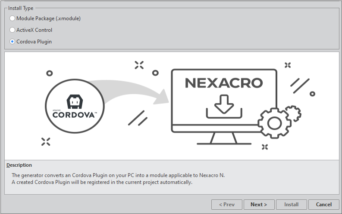
Task: Click the small ring above the Cordova logo
Action: 50,73
